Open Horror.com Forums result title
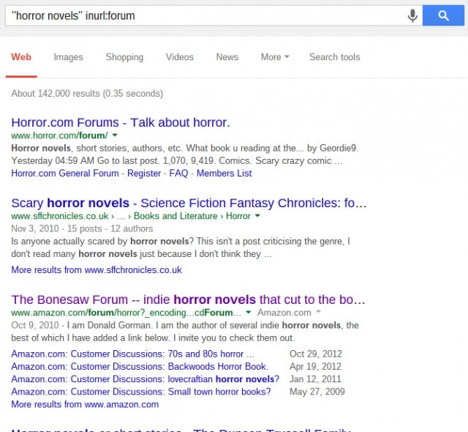This screenshot has height=432, width=468. coord(121,122)
